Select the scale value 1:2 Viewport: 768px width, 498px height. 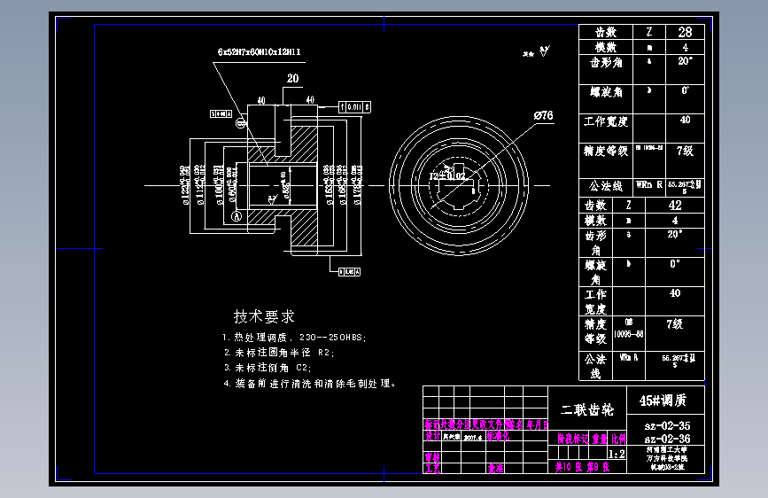tap(617, 454)
